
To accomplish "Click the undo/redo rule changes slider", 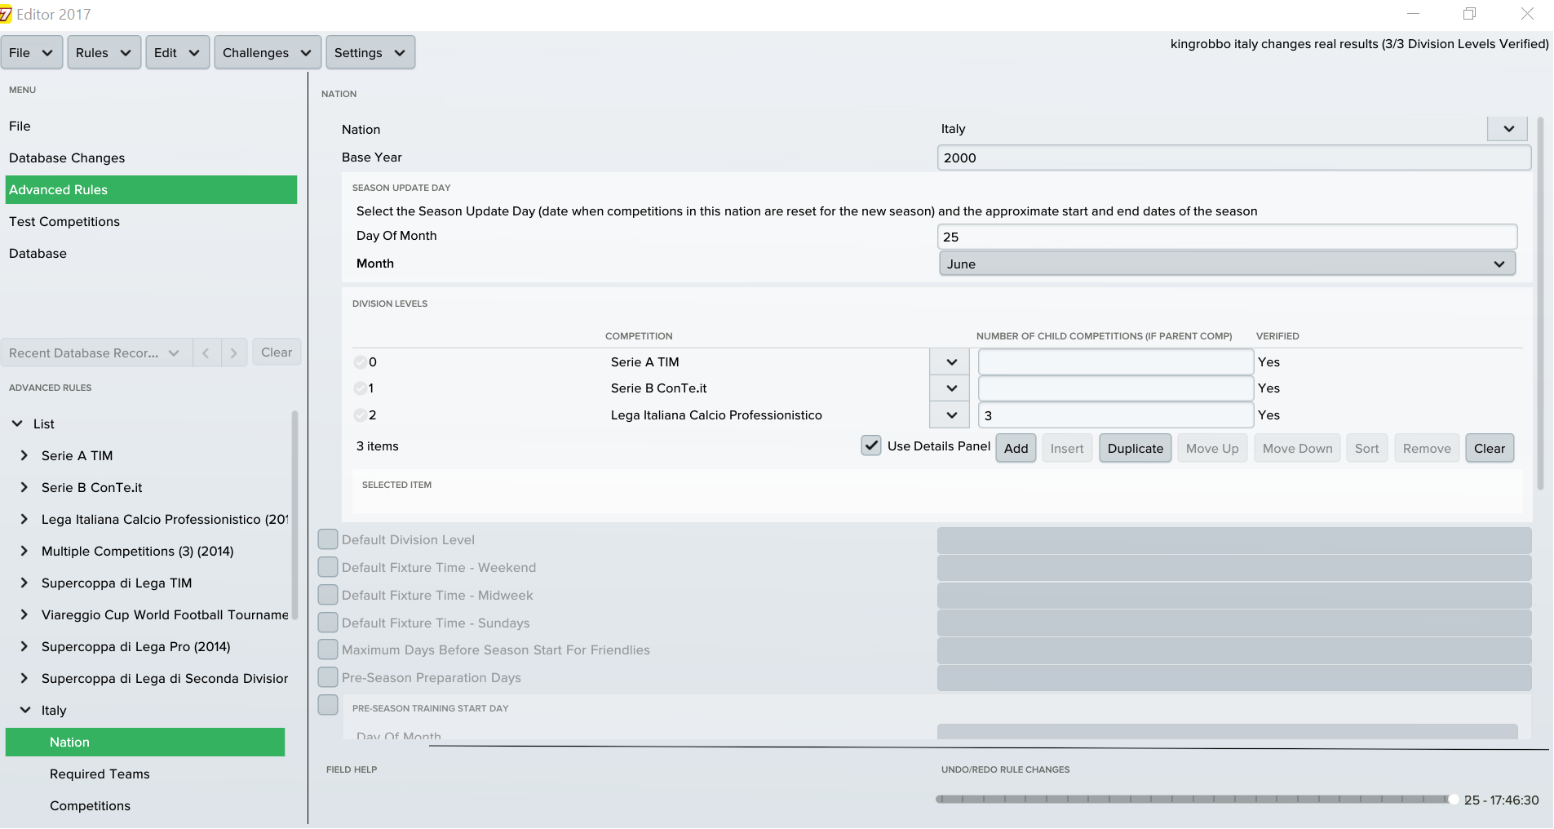I will pyautogui.click(x=1197, y=800).
